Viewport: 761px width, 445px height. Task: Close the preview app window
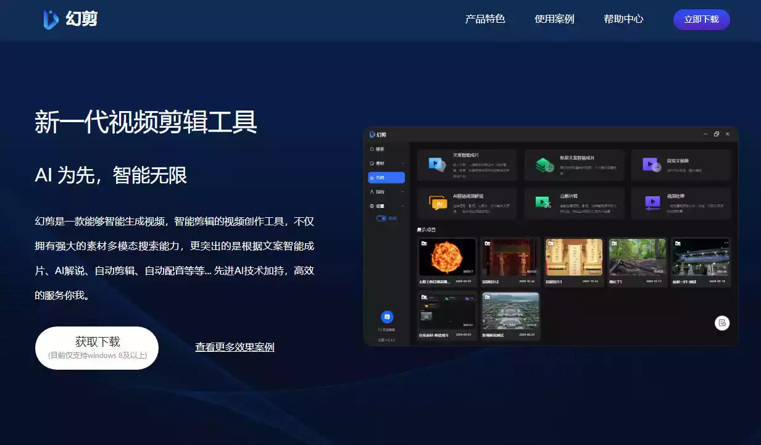[728, 134]
